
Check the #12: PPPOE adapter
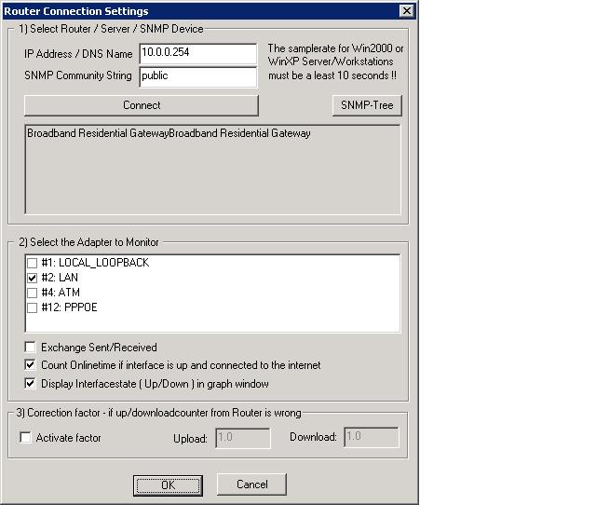(33, 307)
